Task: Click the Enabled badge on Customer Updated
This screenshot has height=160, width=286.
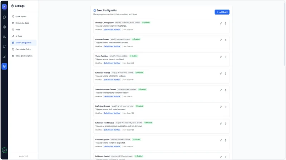Action: click(x=137, y=139)
